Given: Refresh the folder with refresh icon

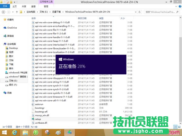Looking at the screenshot, I should (x=140, y=12).
